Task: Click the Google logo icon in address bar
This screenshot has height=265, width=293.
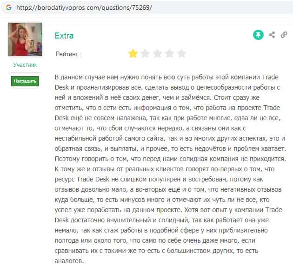Action: 9,7
